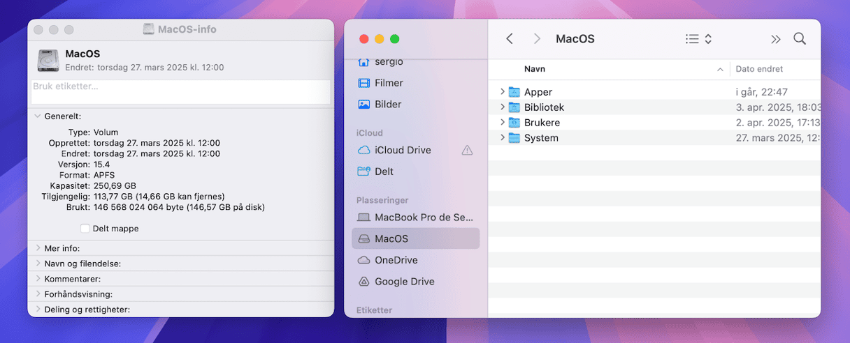Click the MacOS drive icon in info header
The height and width of the screenshot is (343, 850).
pyautogui.click(x=49, y=60)
